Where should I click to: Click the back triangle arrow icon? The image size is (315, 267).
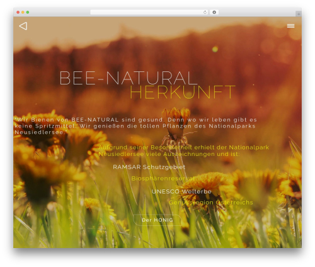click(x=23, y=26)
